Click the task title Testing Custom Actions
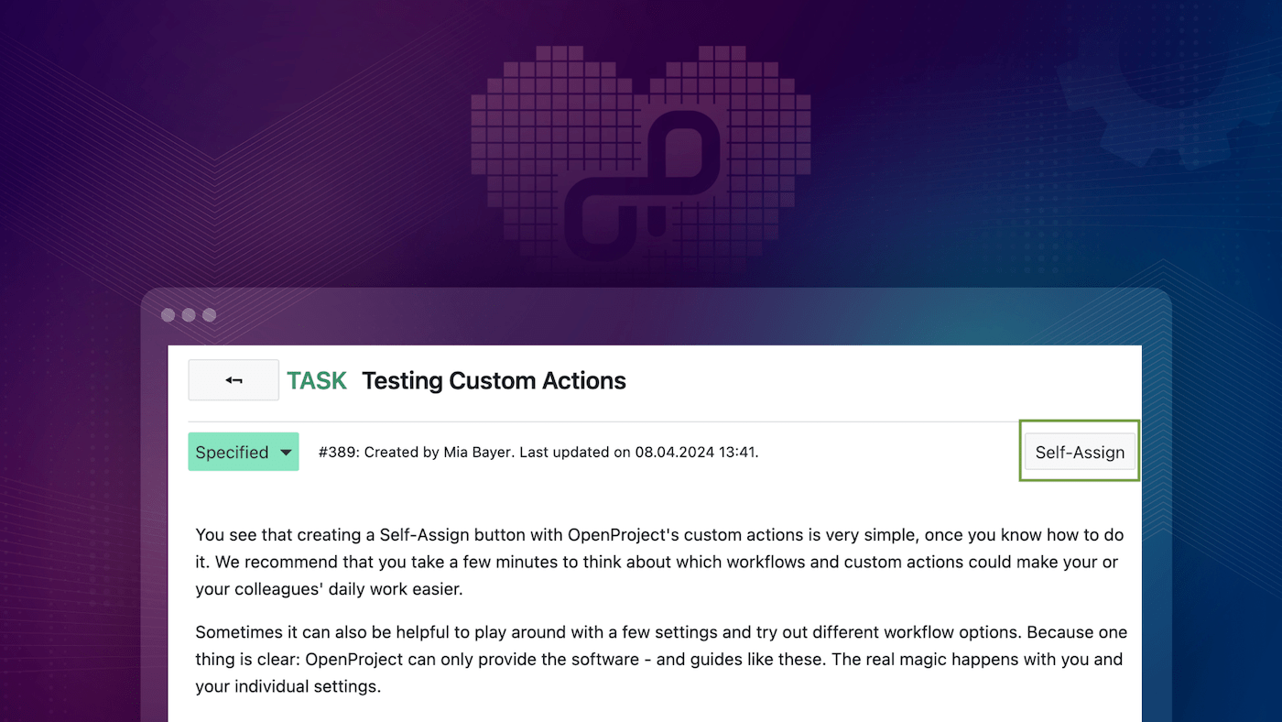The height and width of the screenshot is (722, 1282). pos(494,380)
